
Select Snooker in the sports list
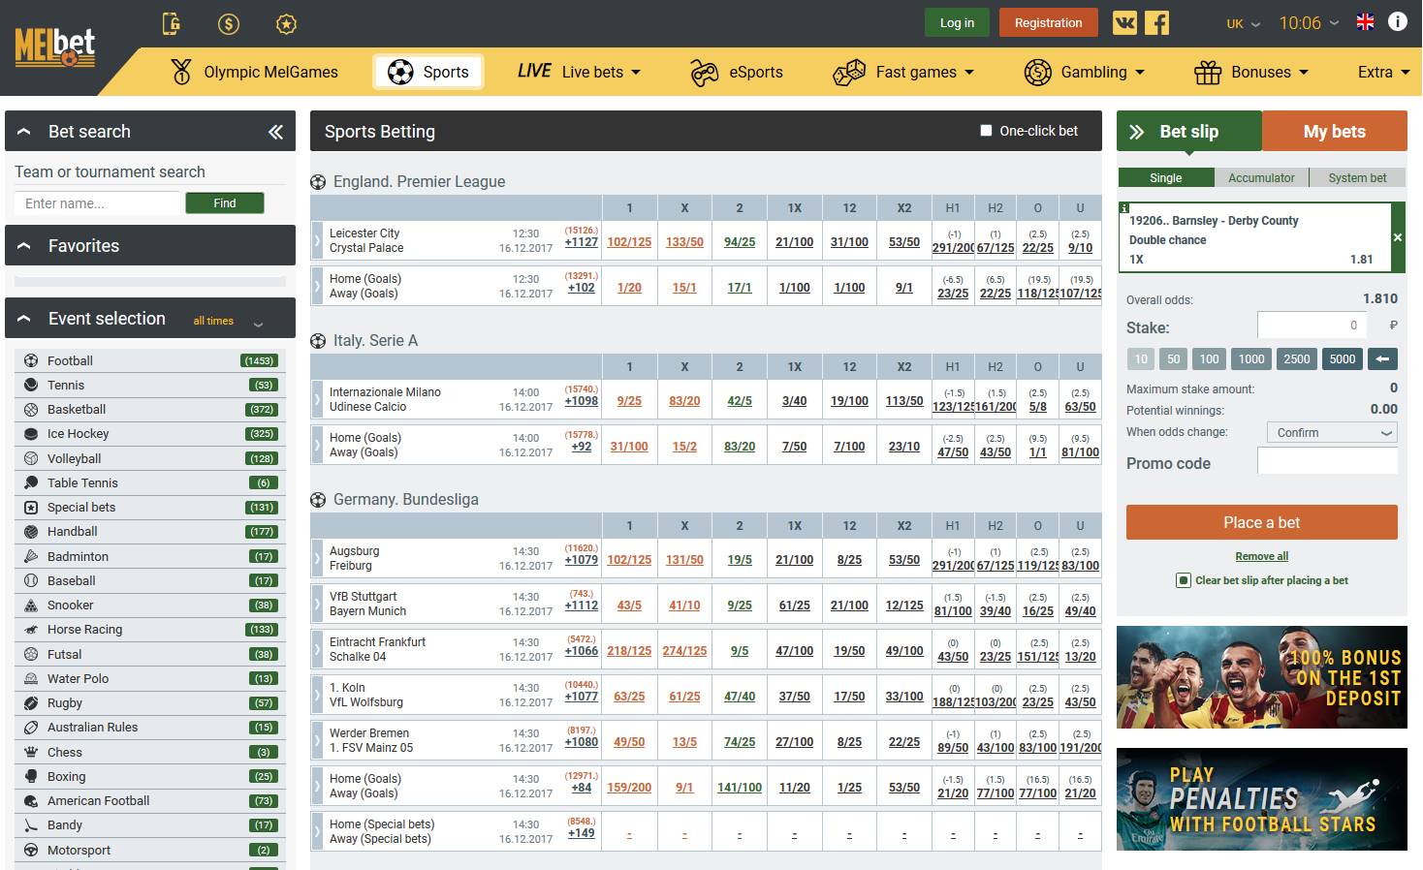point(150,605)
